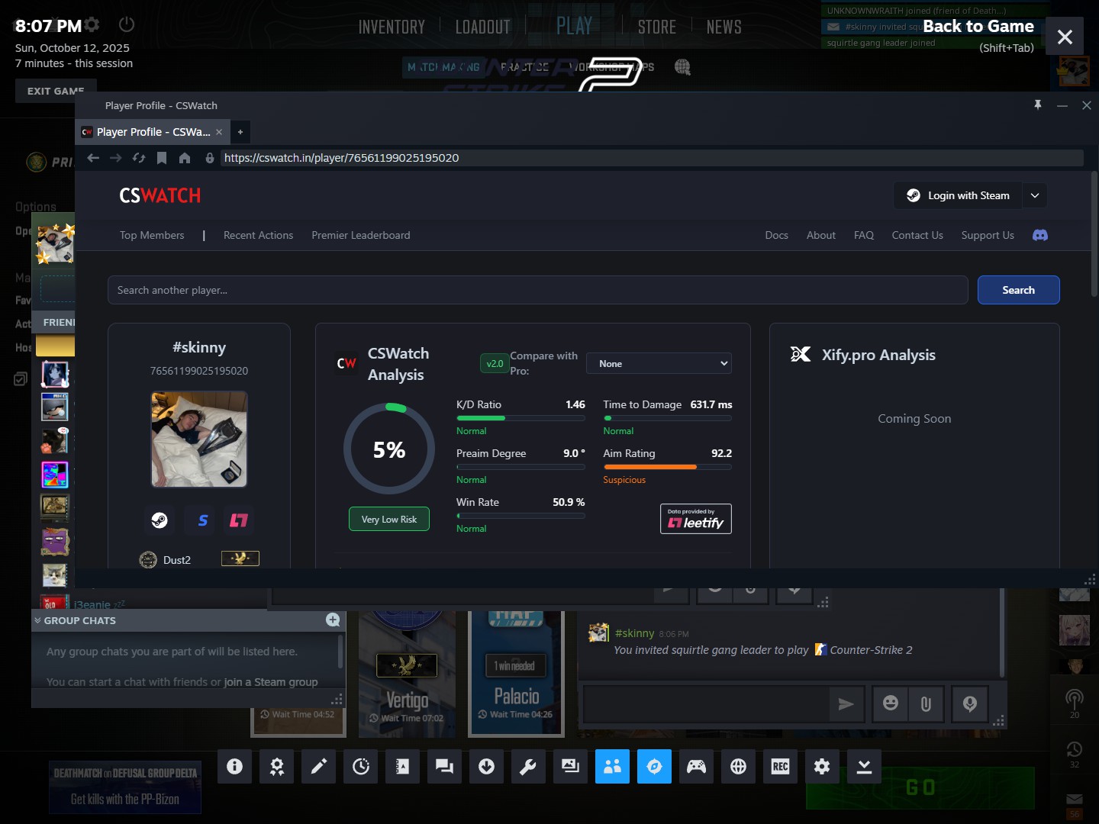Open the INVENTORY tab in CS2
This screenshot has height=824, width=1099.
(x=392, y=27)
